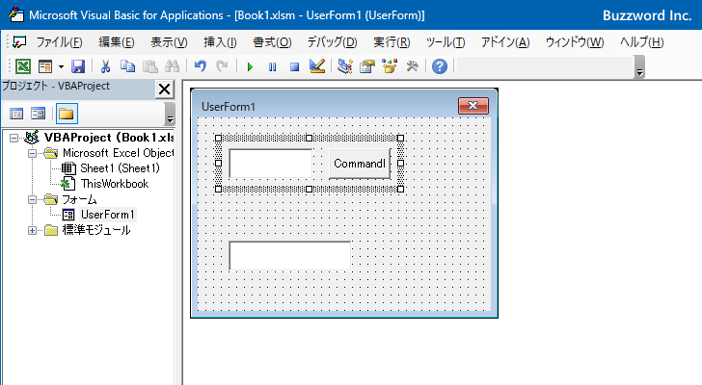Open the Object Browser icon
This screenshot has height=385, width=702.
click(x=390, y=66)
